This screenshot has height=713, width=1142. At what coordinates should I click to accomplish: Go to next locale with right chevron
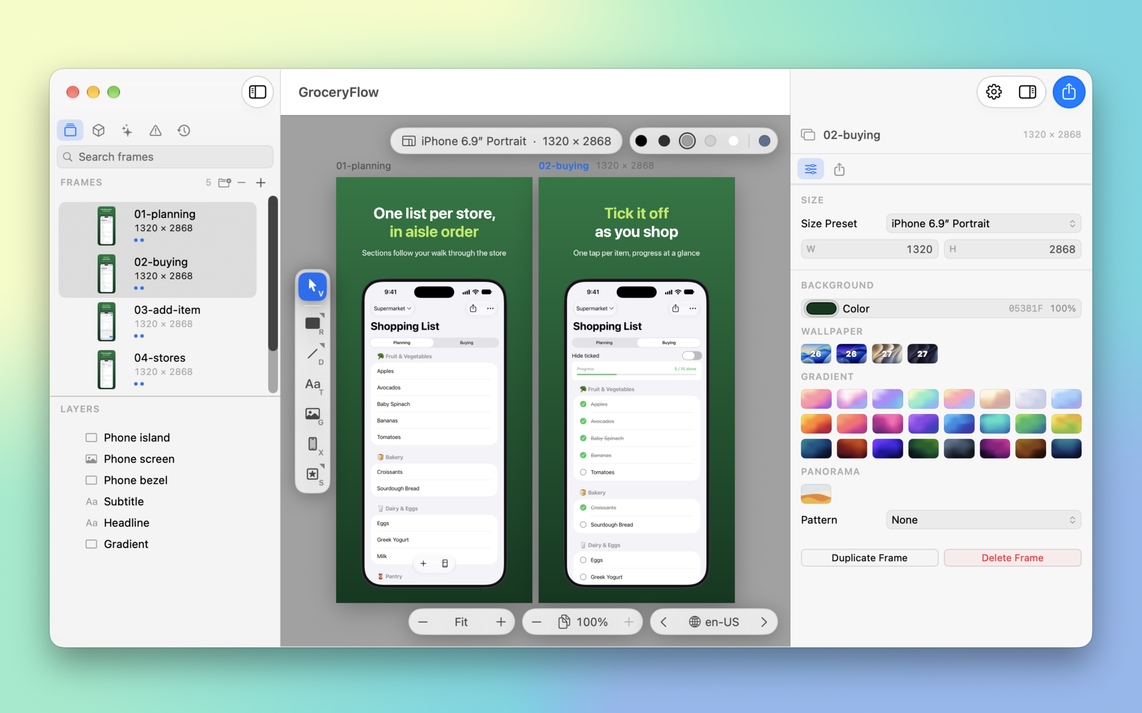(764, 622)
